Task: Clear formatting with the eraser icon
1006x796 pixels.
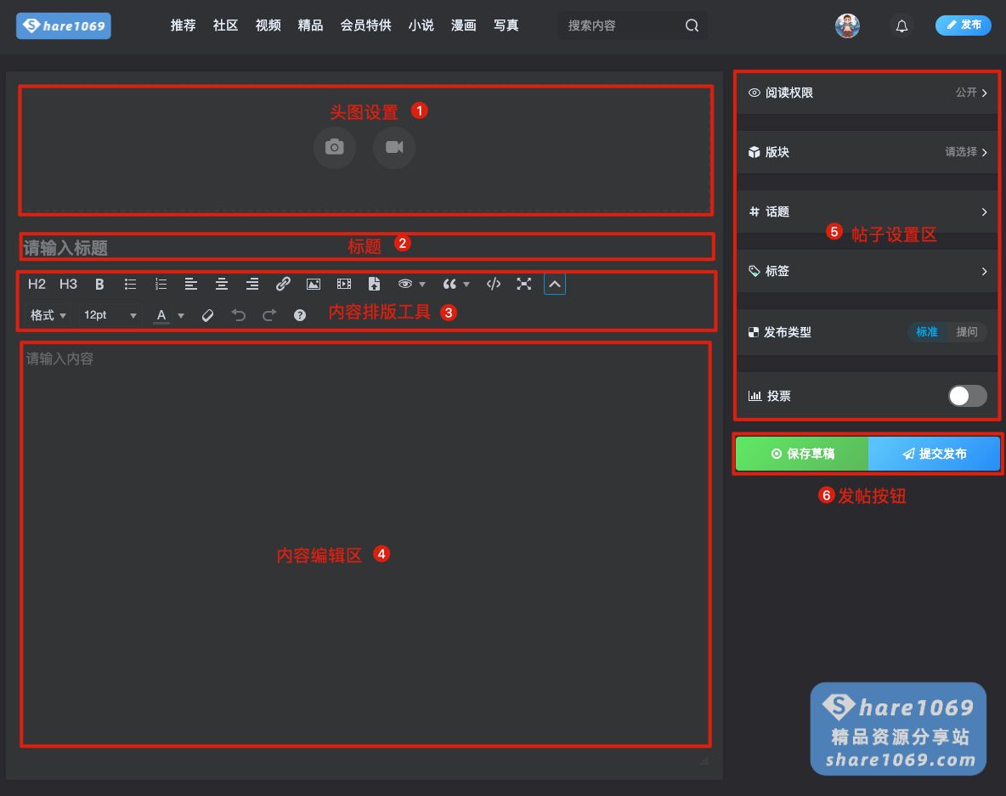Action: click(208, 315)
